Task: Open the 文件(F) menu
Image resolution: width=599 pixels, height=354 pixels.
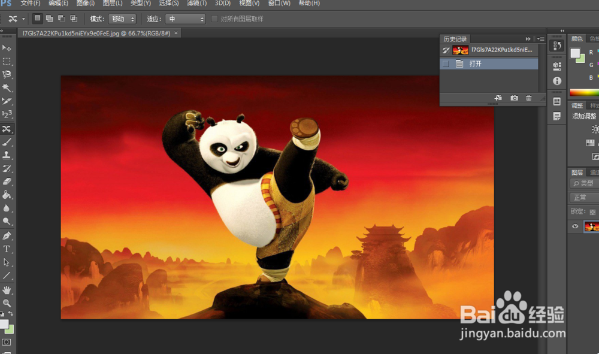Action: click(x=30, y=3)
